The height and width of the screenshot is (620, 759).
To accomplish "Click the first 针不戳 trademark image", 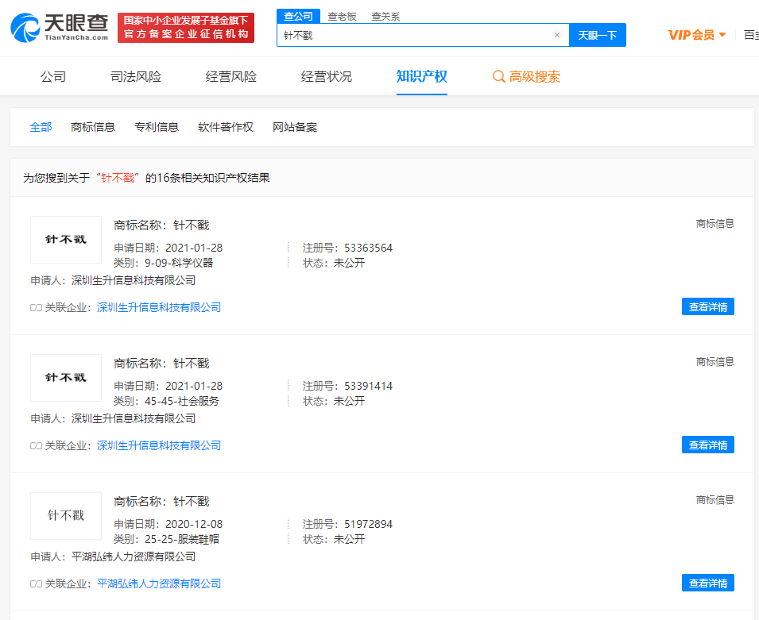I will 65,240.
